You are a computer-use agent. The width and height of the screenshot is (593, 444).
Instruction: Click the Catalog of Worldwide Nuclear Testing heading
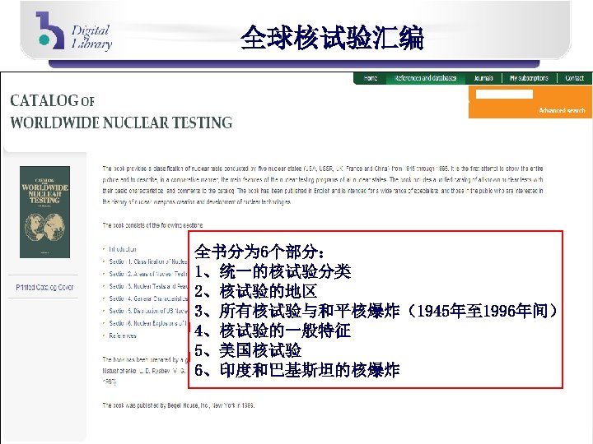[121, 112]
